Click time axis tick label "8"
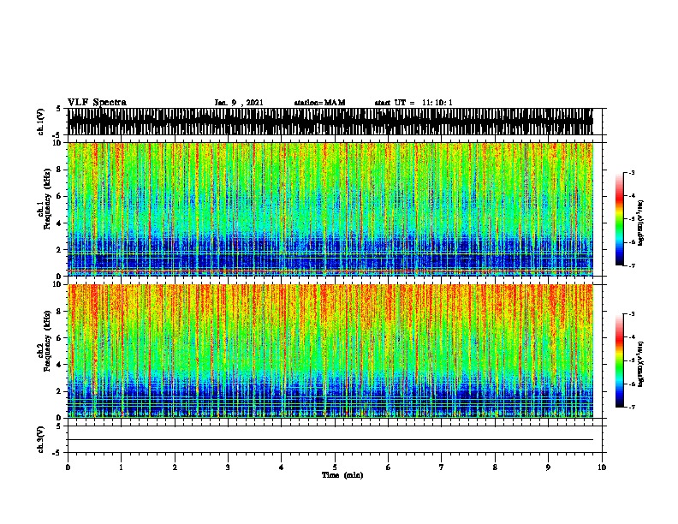Viewport: 678px width, 524px height. click(495, 467)
